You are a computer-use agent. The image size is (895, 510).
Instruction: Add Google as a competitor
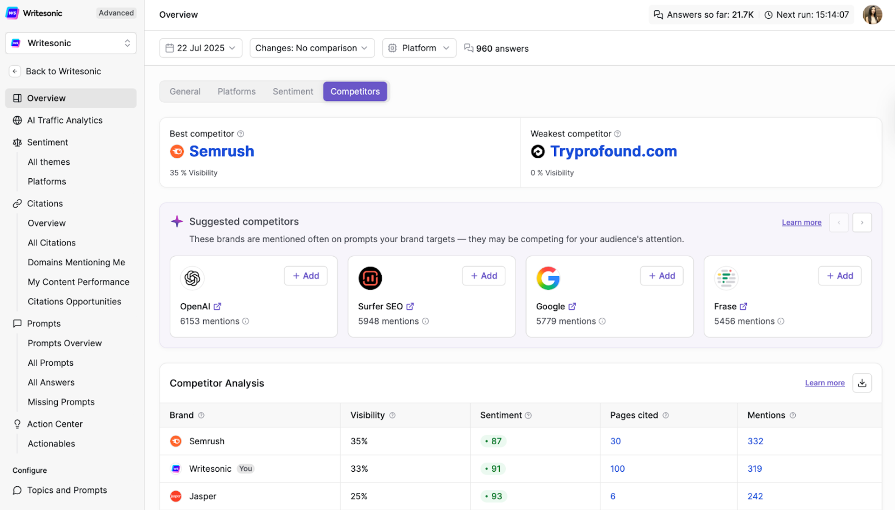[662, 276]
